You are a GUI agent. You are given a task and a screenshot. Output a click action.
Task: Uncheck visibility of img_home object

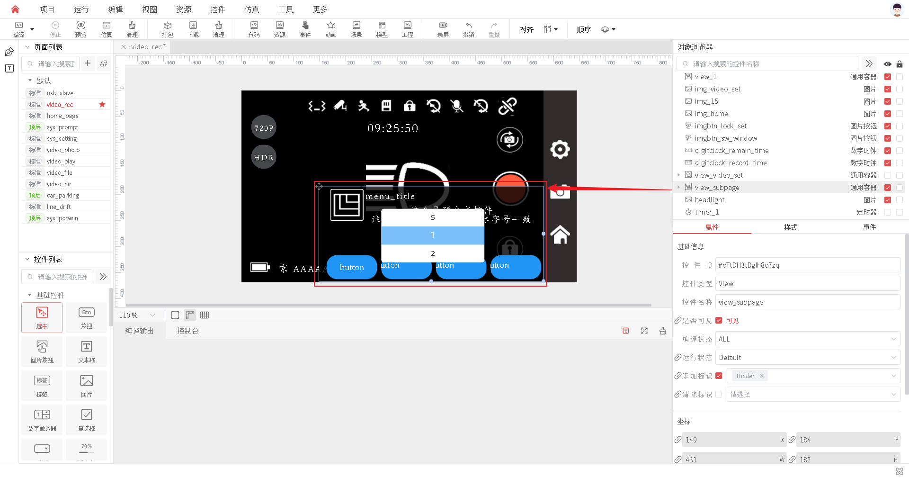coord(888,114)
